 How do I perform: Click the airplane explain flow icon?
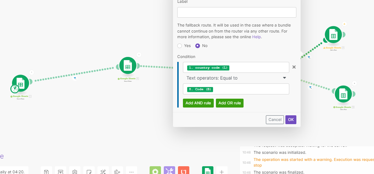(117, 172)
